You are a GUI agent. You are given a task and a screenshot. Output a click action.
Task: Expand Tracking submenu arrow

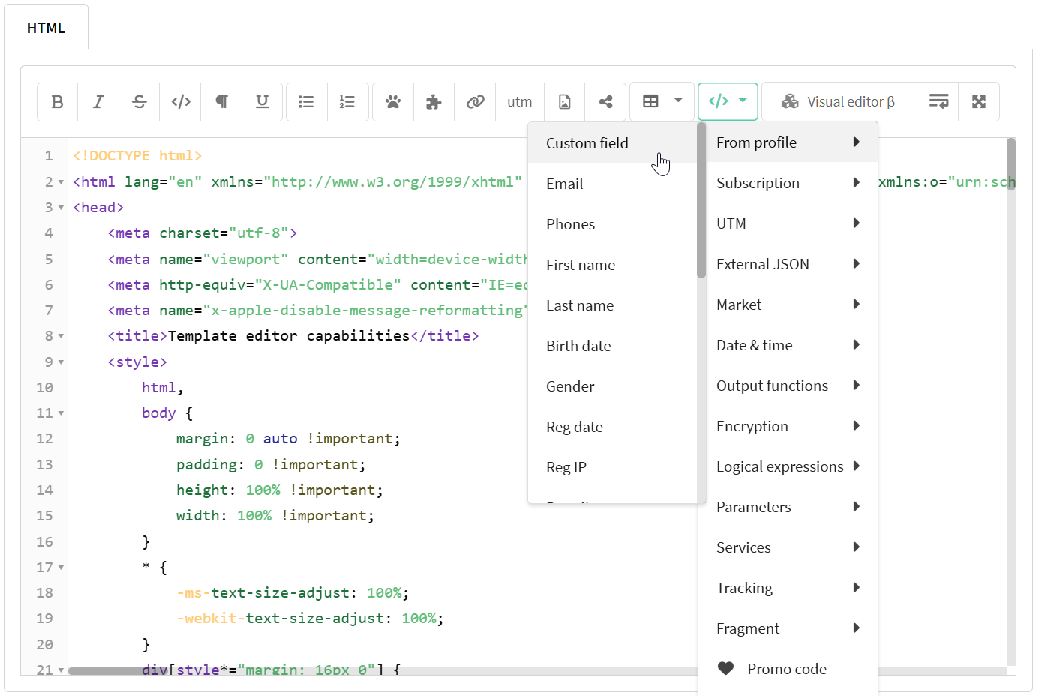(x=856, y=587)
